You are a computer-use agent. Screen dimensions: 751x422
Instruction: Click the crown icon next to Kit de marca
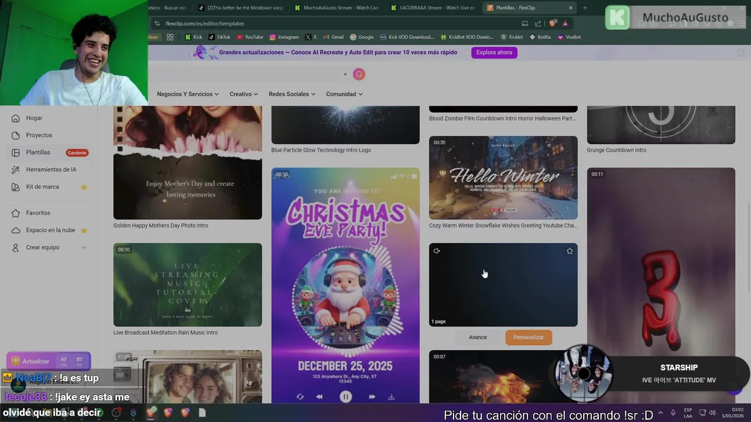(x=84, y=187)
